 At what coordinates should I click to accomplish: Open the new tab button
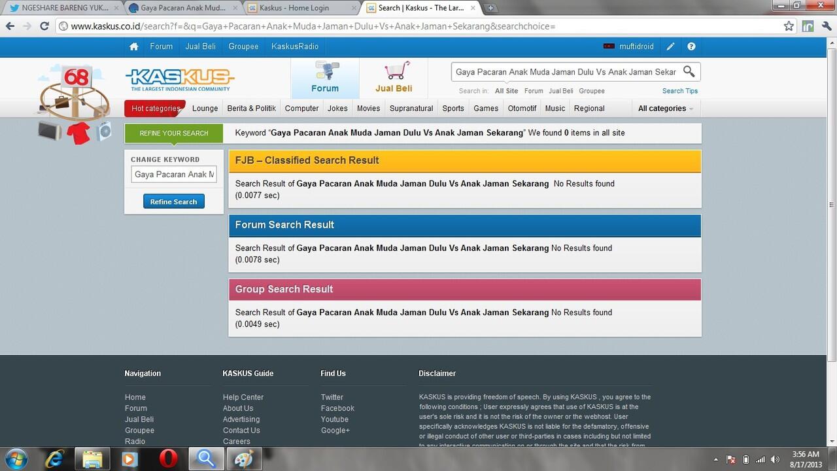click(x=490, y=8)
